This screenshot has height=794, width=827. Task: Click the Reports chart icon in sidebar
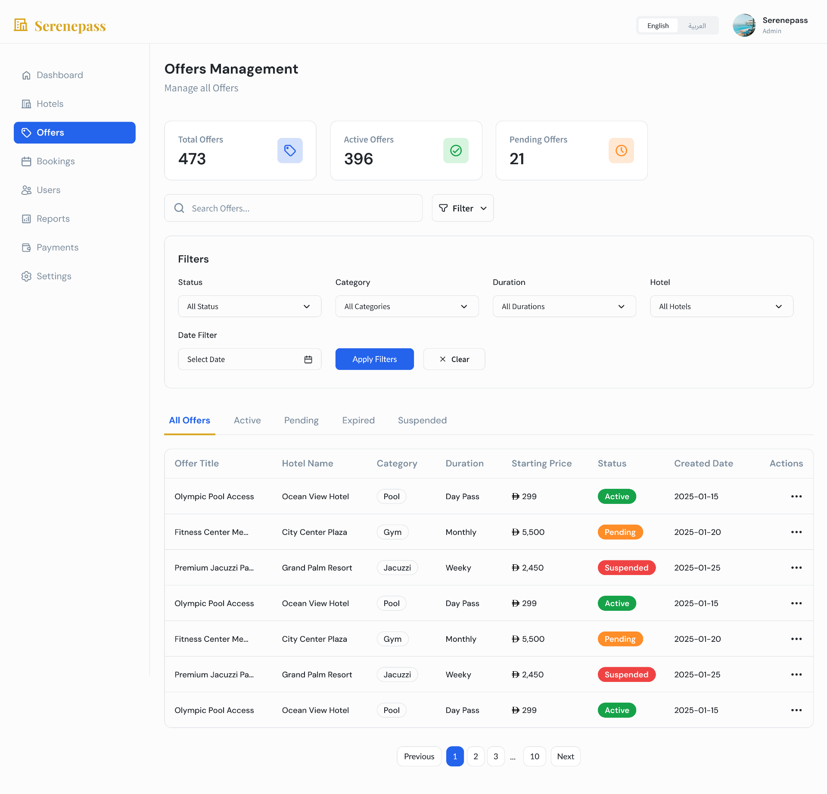[26, 219]
